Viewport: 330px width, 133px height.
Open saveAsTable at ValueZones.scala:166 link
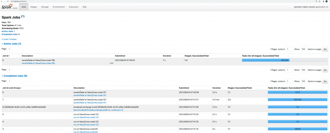tap(38, 63)
